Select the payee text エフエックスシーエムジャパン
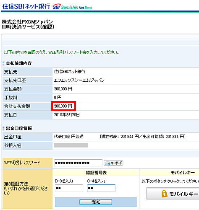The width and height of the screenshot is (199, 210). (x=79, y=80)
